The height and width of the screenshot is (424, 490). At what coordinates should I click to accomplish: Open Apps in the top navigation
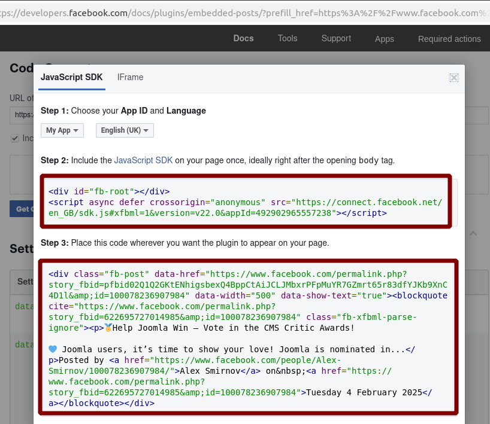point(385,39)
